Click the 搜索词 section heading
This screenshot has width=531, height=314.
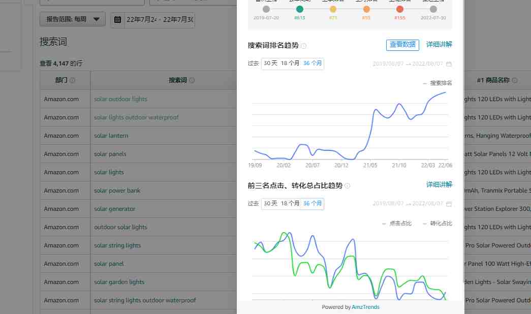[x=53, y=42]
